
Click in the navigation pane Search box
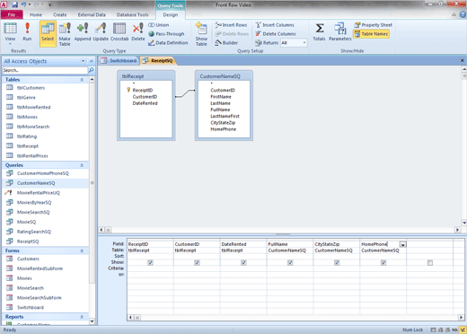pyautogui.click(x=45, y=70)
